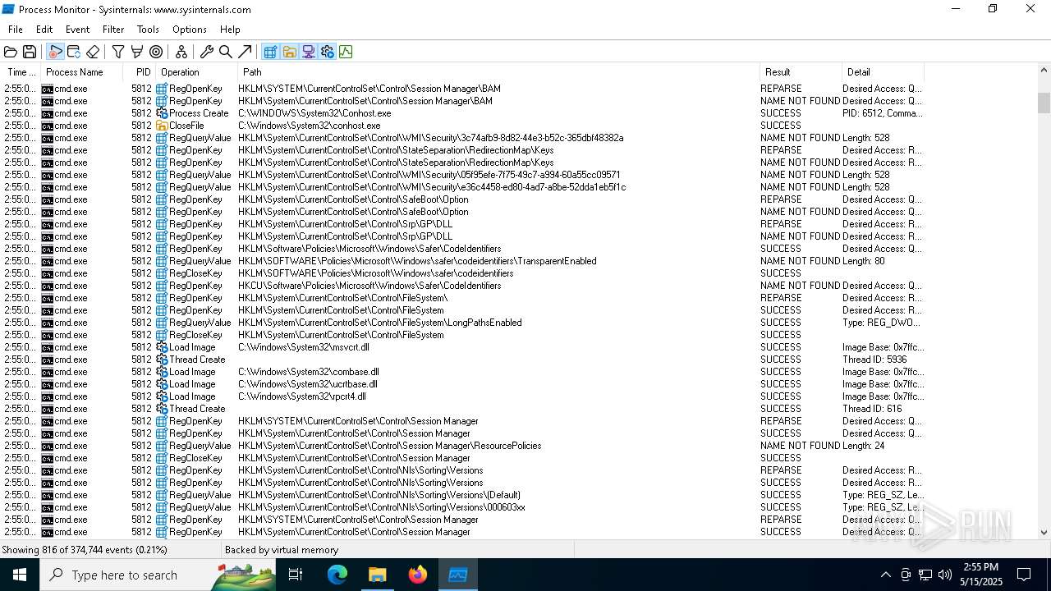Click the Find magnifier icon
The width and height of the screenshot is (1051, 591).
[x=226, y=52]
